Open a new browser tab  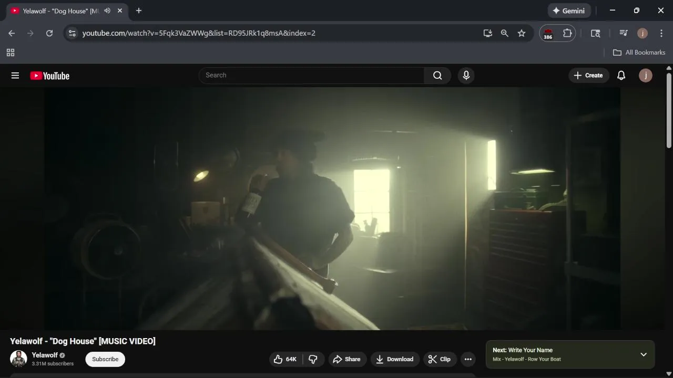(x=139, y=10)
